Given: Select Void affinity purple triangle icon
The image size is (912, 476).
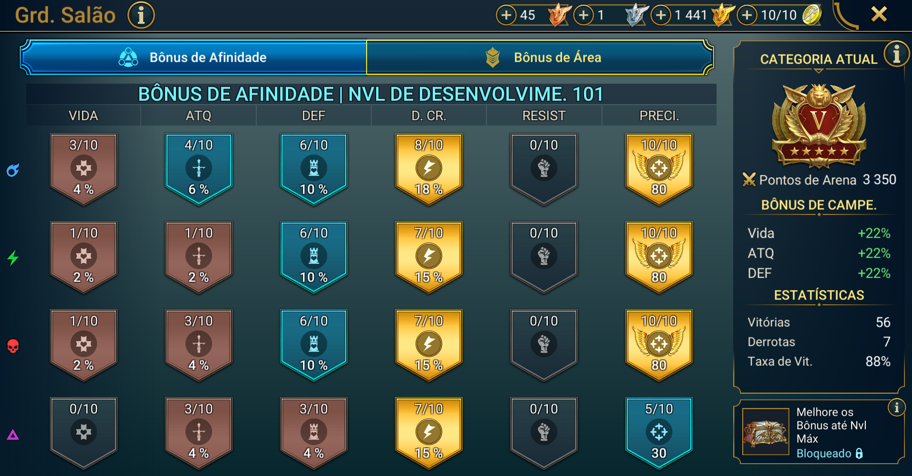Looking at the screenshot, I should pyautogui.click(x=13, y=434).
